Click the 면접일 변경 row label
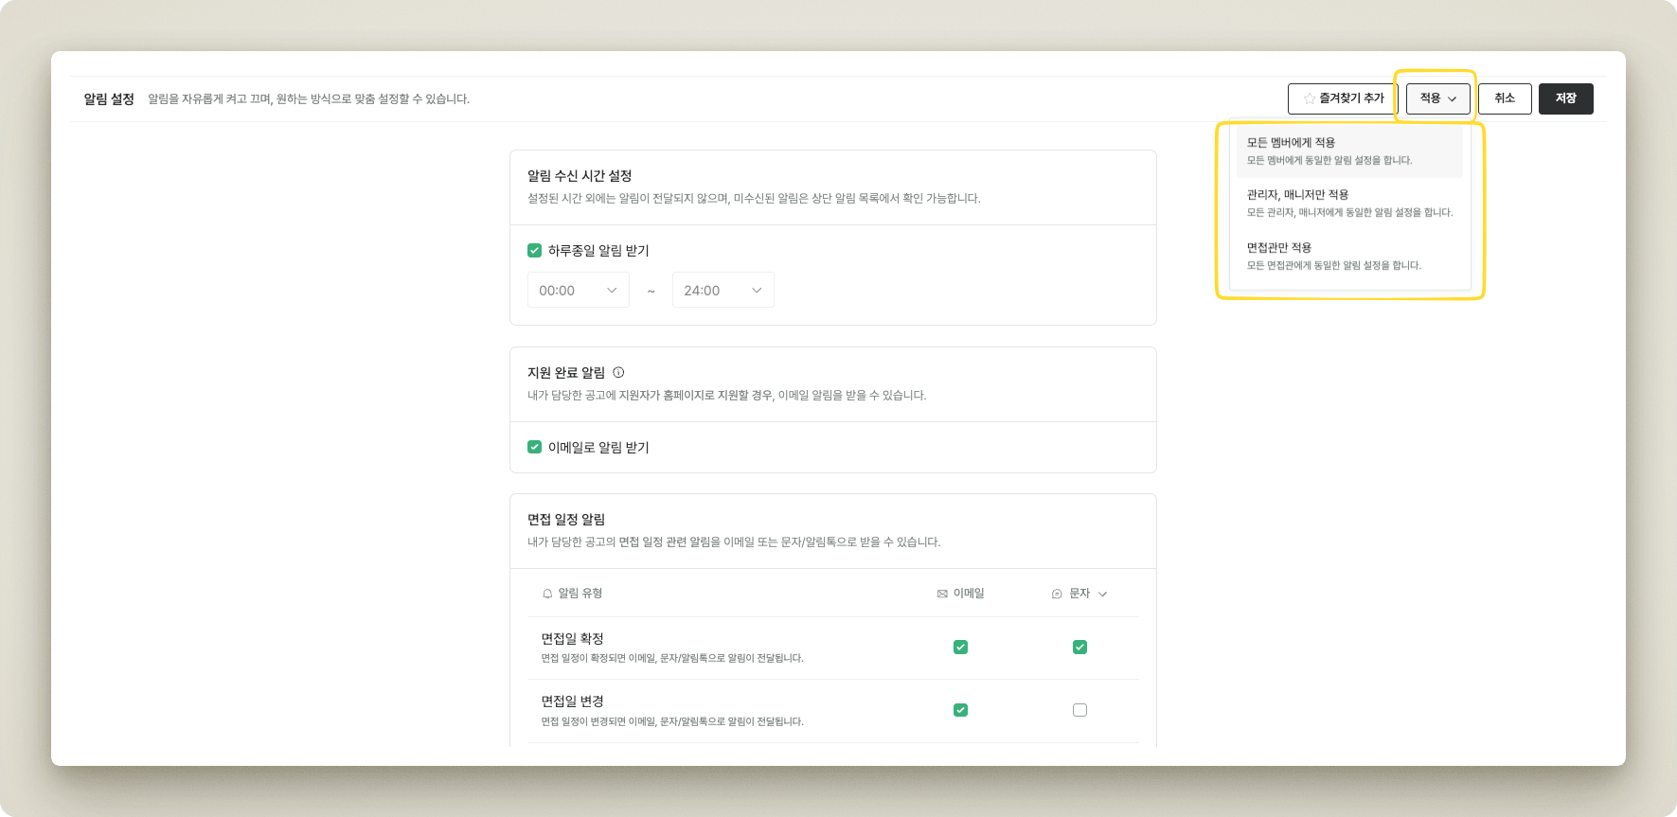This screenshot has width=1677, height=817. point(572,702)
